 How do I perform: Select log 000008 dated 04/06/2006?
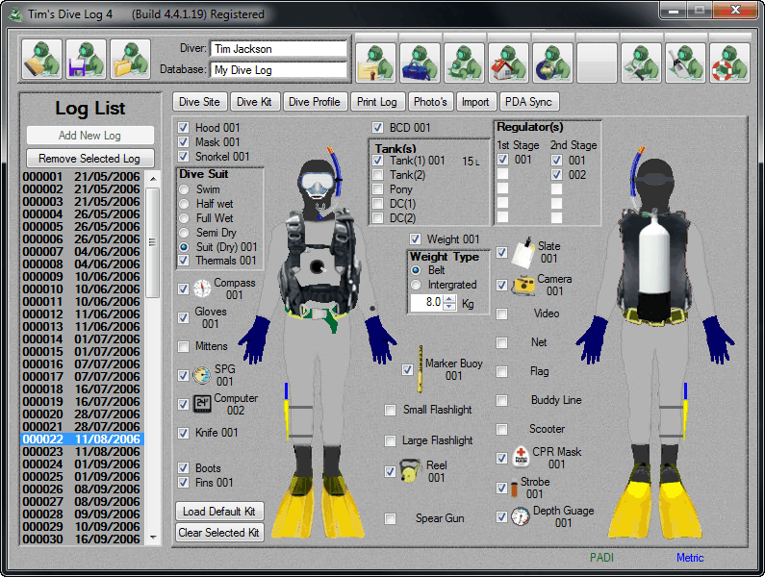(82, 263)
